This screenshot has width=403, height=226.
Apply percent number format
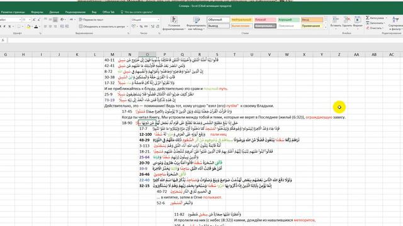click(x=141, y=26)
